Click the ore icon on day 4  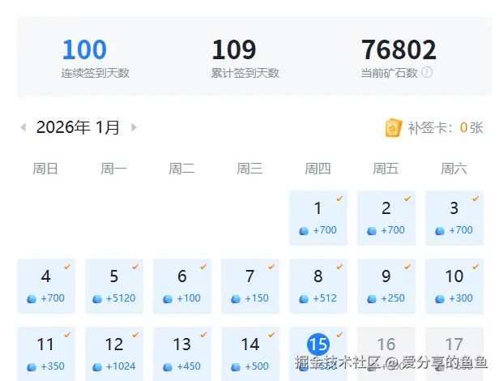32,299
